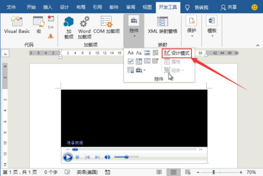This screenshot has height=176, width=263.
Task: Click the Macros (宏) icon
Action: [x=39, y=25]
